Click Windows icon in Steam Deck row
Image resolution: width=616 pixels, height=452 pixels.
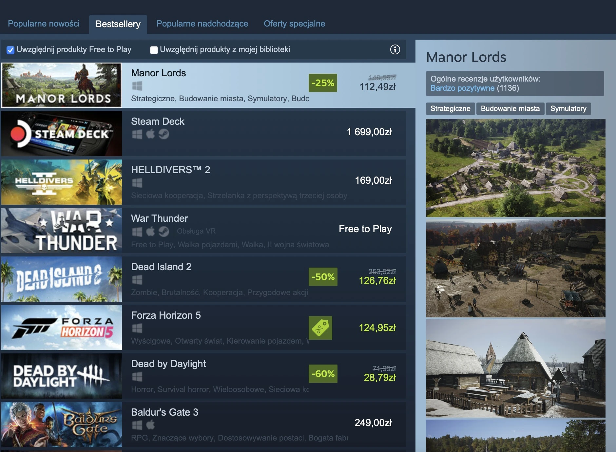(137, 134)
